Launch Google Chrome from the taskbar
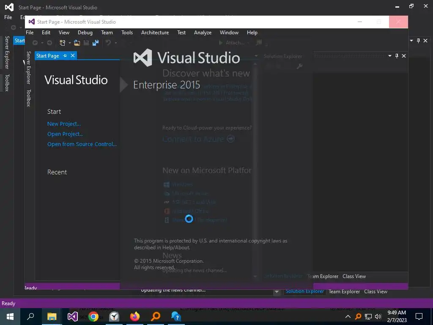This screenshot has width=433, height=325. 93,317
